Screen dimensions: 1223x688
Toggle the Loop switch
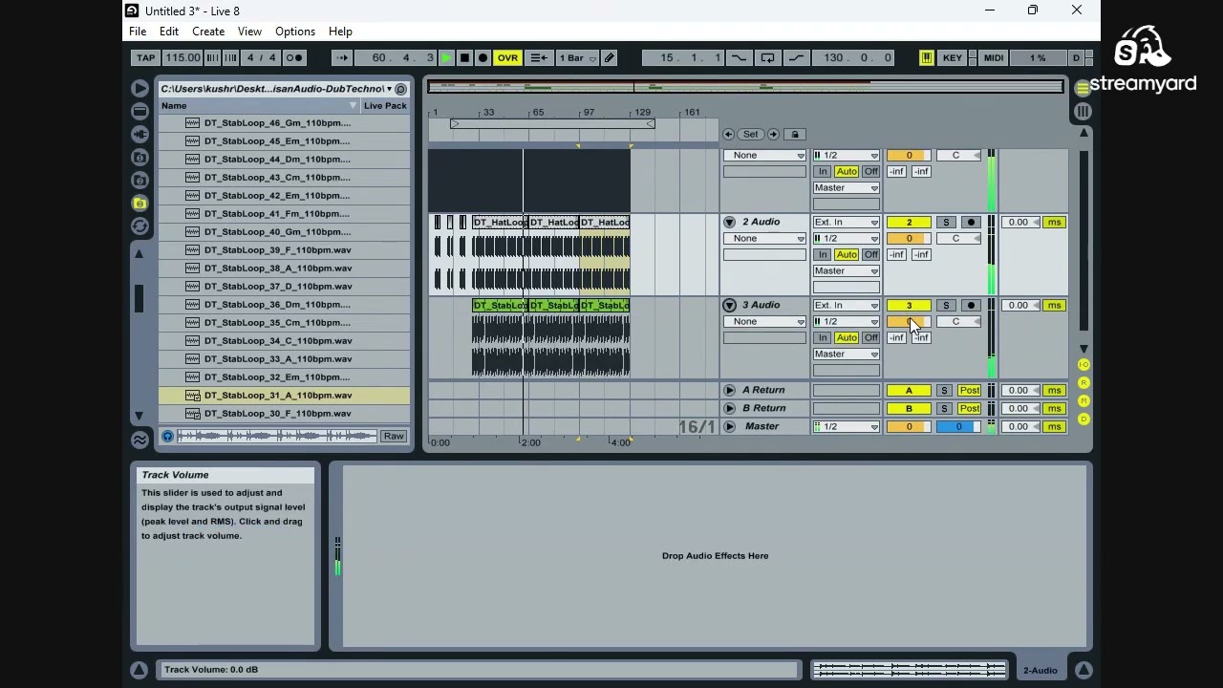pos(767,58)
